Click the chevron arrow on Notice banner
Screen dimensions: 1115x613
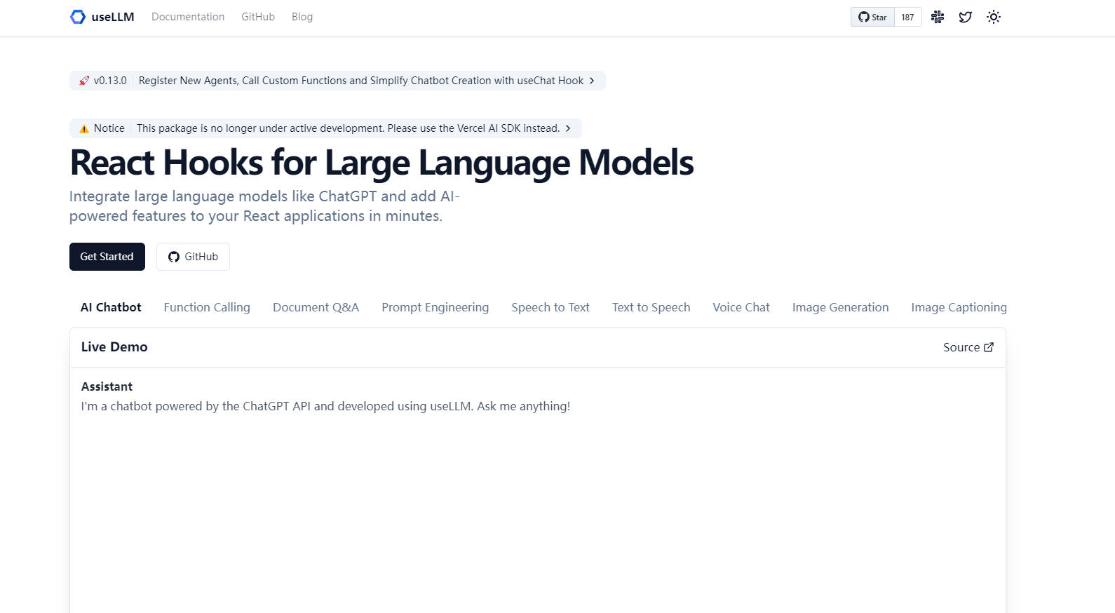coord(568,128)
